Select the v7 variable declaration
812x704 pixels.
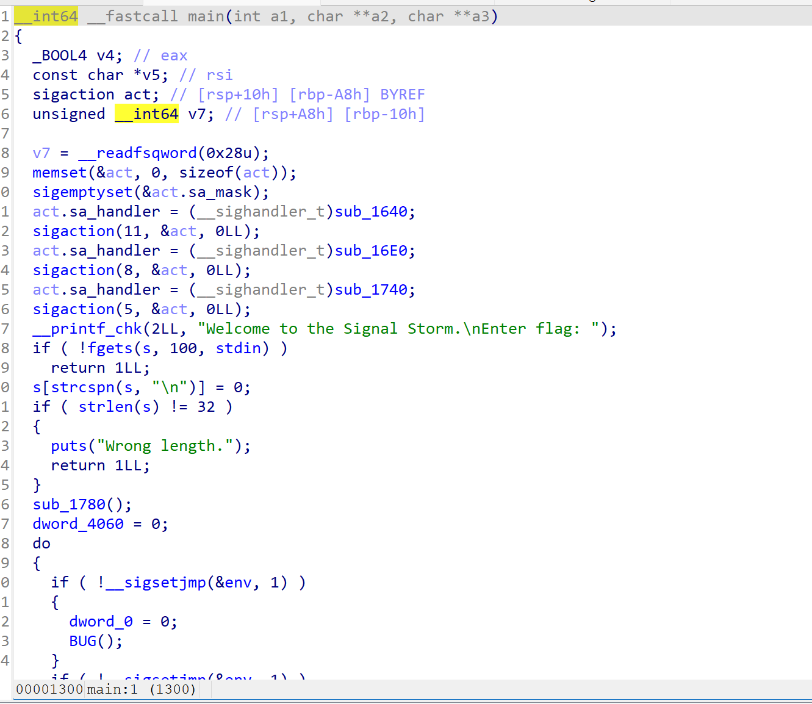(x=197, y=114)
